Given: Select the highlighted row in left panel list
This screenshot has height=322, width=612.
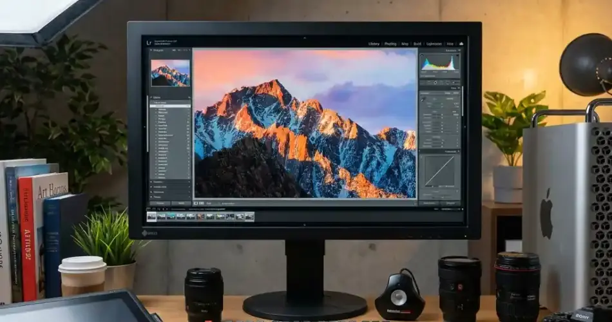Looking at the screenshot, I should tap(170, 106).
